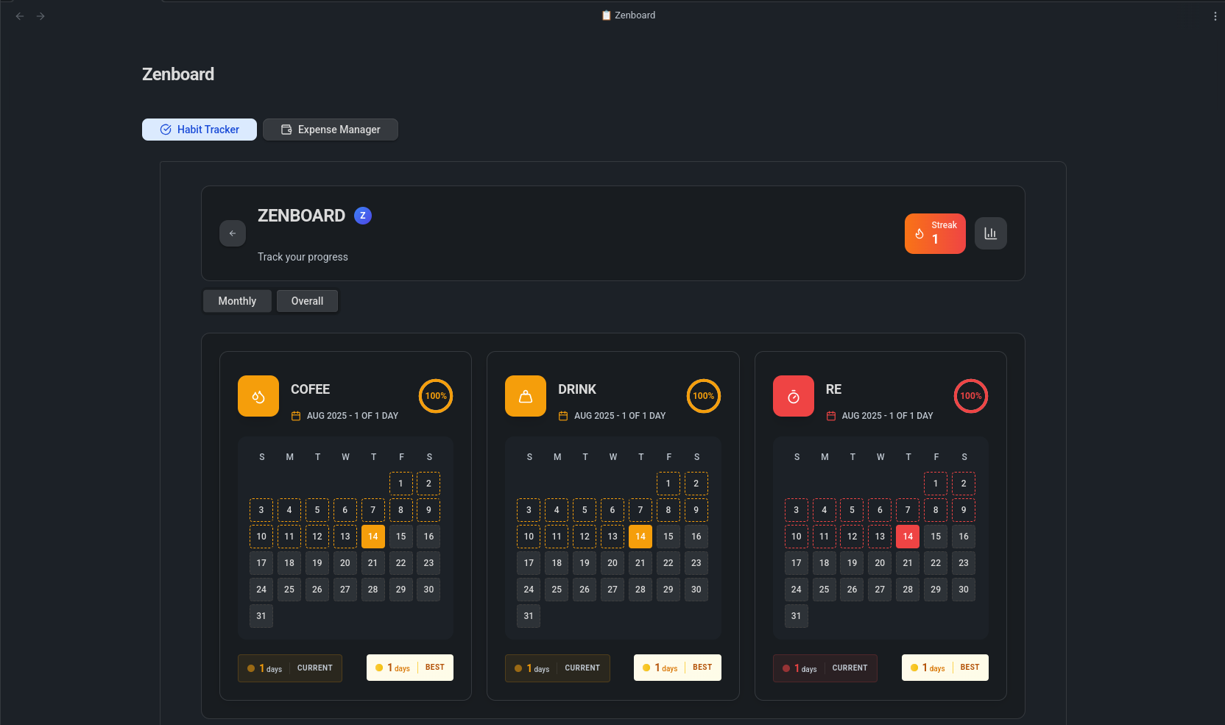The height and width of the screenshot is (725, 1225).
Task: Select the Habit Tracker tab
Action: click(x=199, y=130)
